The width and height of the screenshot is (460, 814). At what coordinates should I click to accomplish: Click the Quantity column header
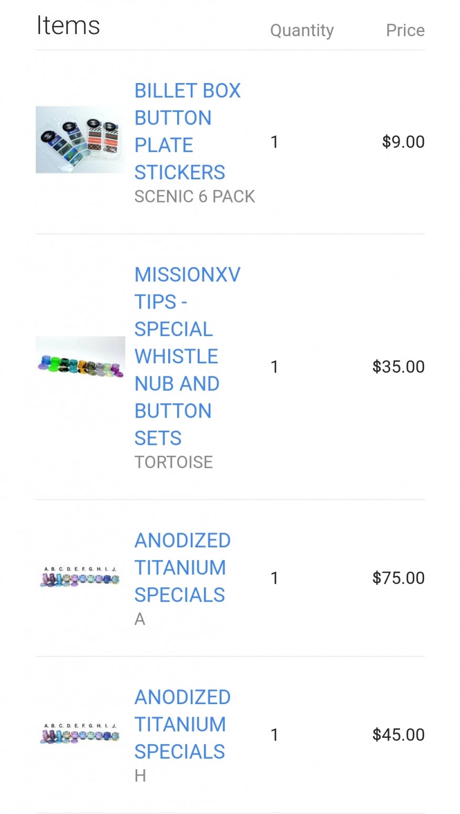[x=302, y=30]
